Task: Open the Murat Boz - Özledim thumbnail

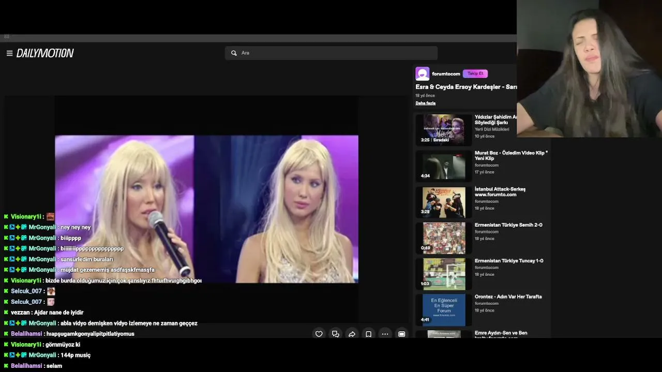Action: point(444,165)
